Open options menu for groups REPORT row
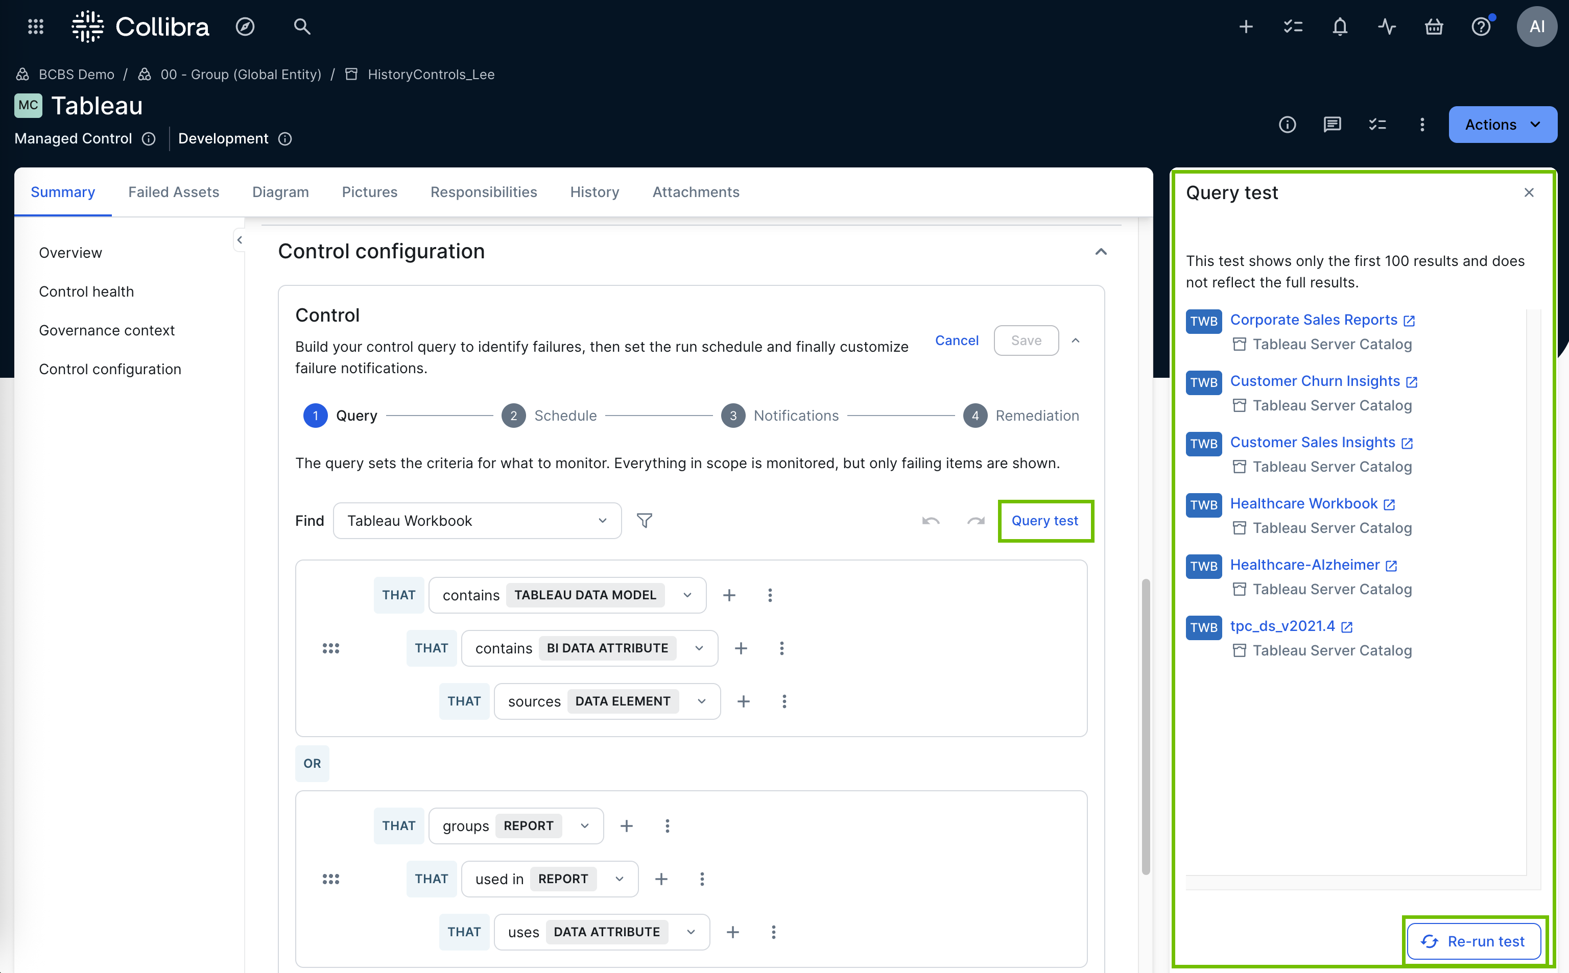Image resolution: width=1569 pixels, height=973 pixels. (667, 825)
